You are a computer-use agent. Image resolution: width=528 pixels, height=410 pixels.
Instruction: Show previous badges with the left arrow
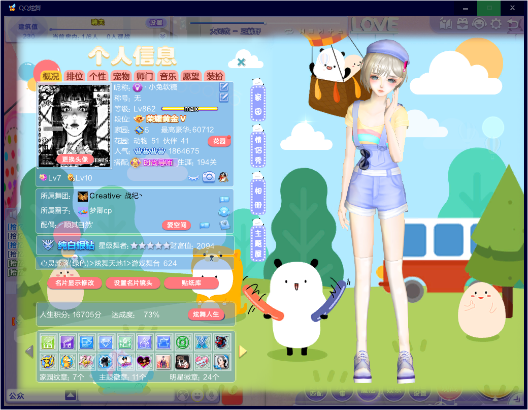click(29, 352)
